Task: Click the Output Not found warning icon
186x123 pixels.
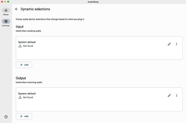Action: [20, 97]
